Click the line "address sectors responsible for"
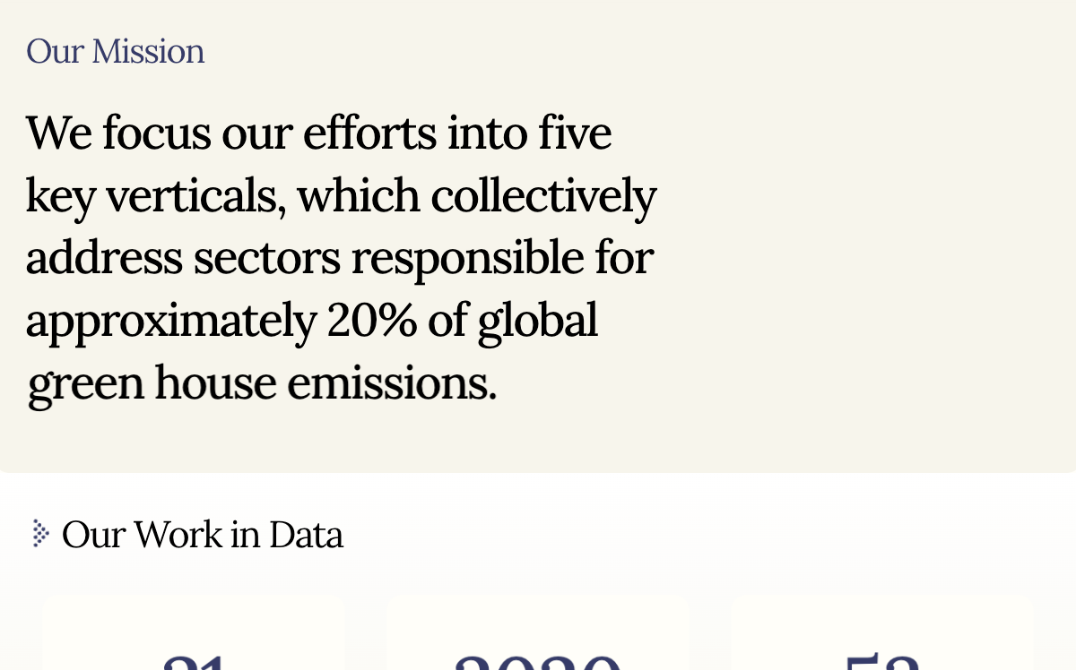Viewport: 1076px width, 670px height. [340, 257]
